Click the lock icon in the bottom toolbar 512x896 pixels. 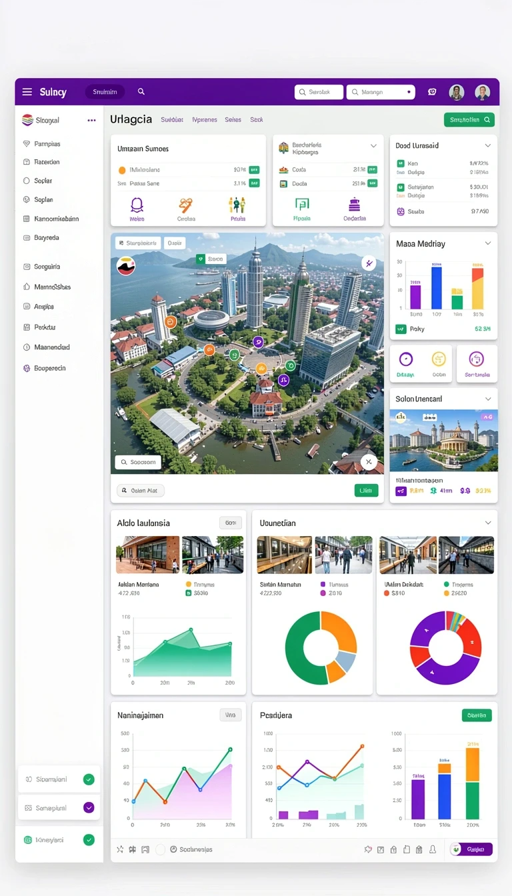393,849
